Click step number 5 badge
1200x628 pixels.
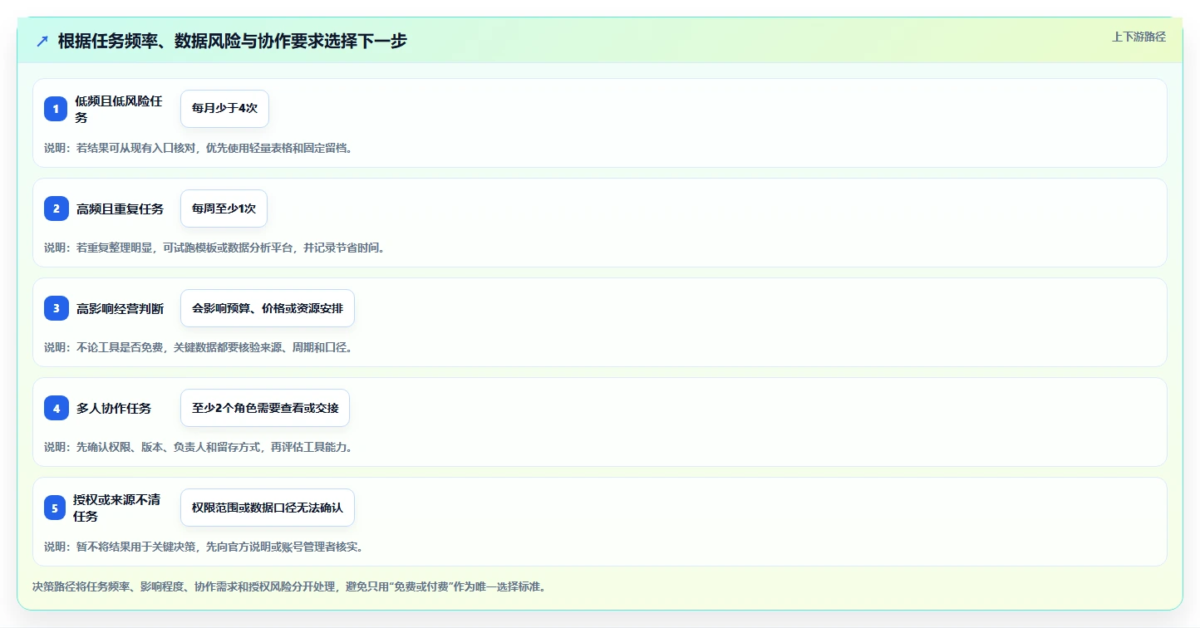pos(56,508)
